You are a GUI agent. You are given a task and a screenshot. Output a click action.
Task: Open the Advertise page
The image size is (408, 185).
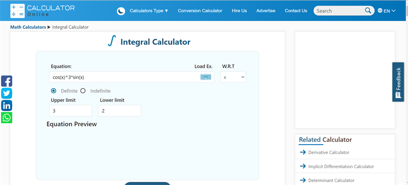266,11
